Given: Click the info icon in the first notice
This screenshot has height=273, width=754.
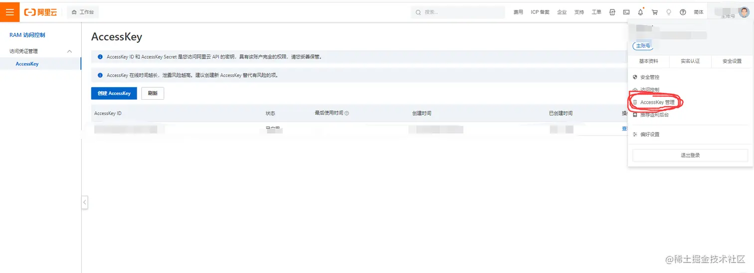Looking at the screenshot, I should click(100, 57).
